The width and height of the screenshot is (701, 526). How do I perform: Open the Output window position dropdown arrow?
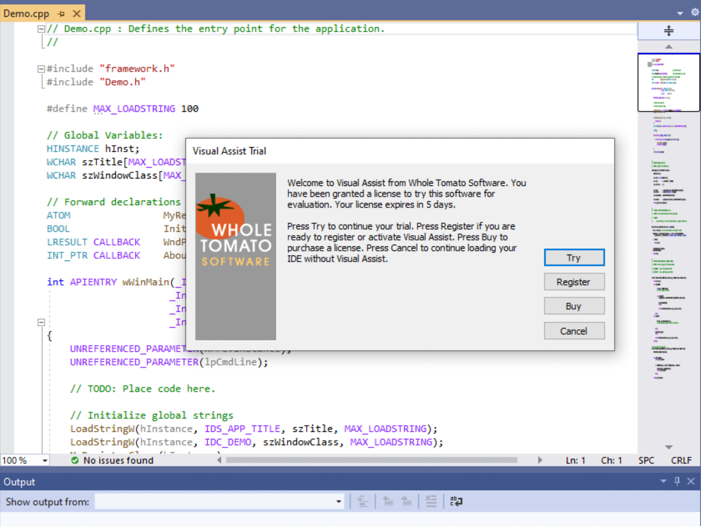tap(663, 481)
